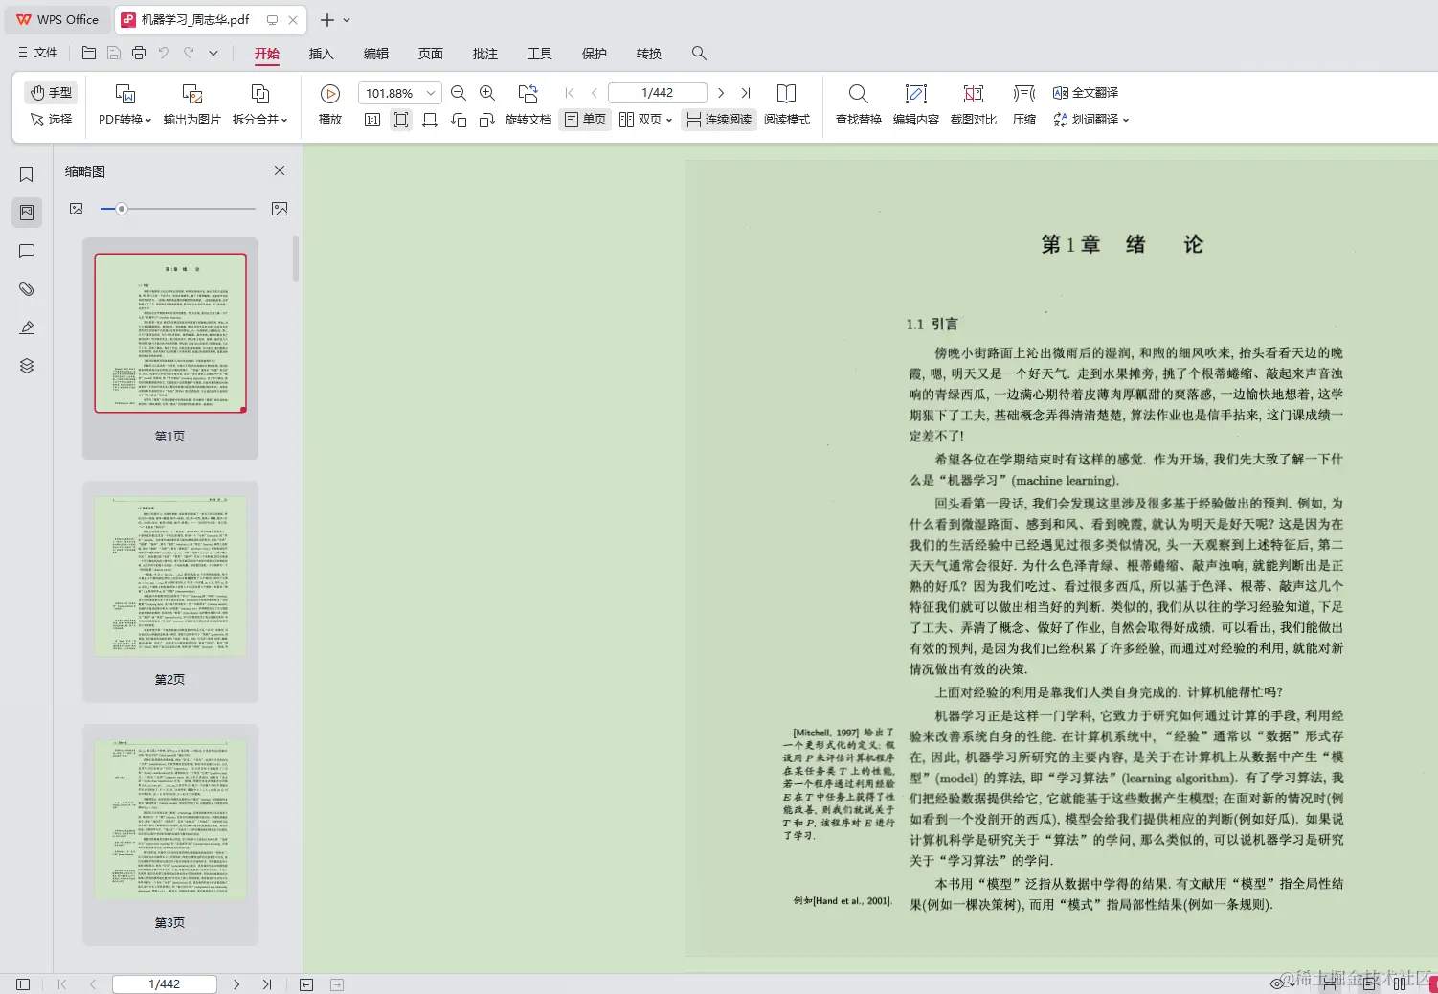Expand quick access toolbar arrow
1438x994 pixels.
coord(213,53)
